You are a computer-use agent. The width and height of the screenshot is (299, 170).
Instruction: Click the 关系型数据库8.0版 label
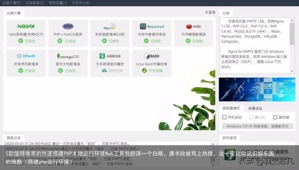[x=110, y=34]
